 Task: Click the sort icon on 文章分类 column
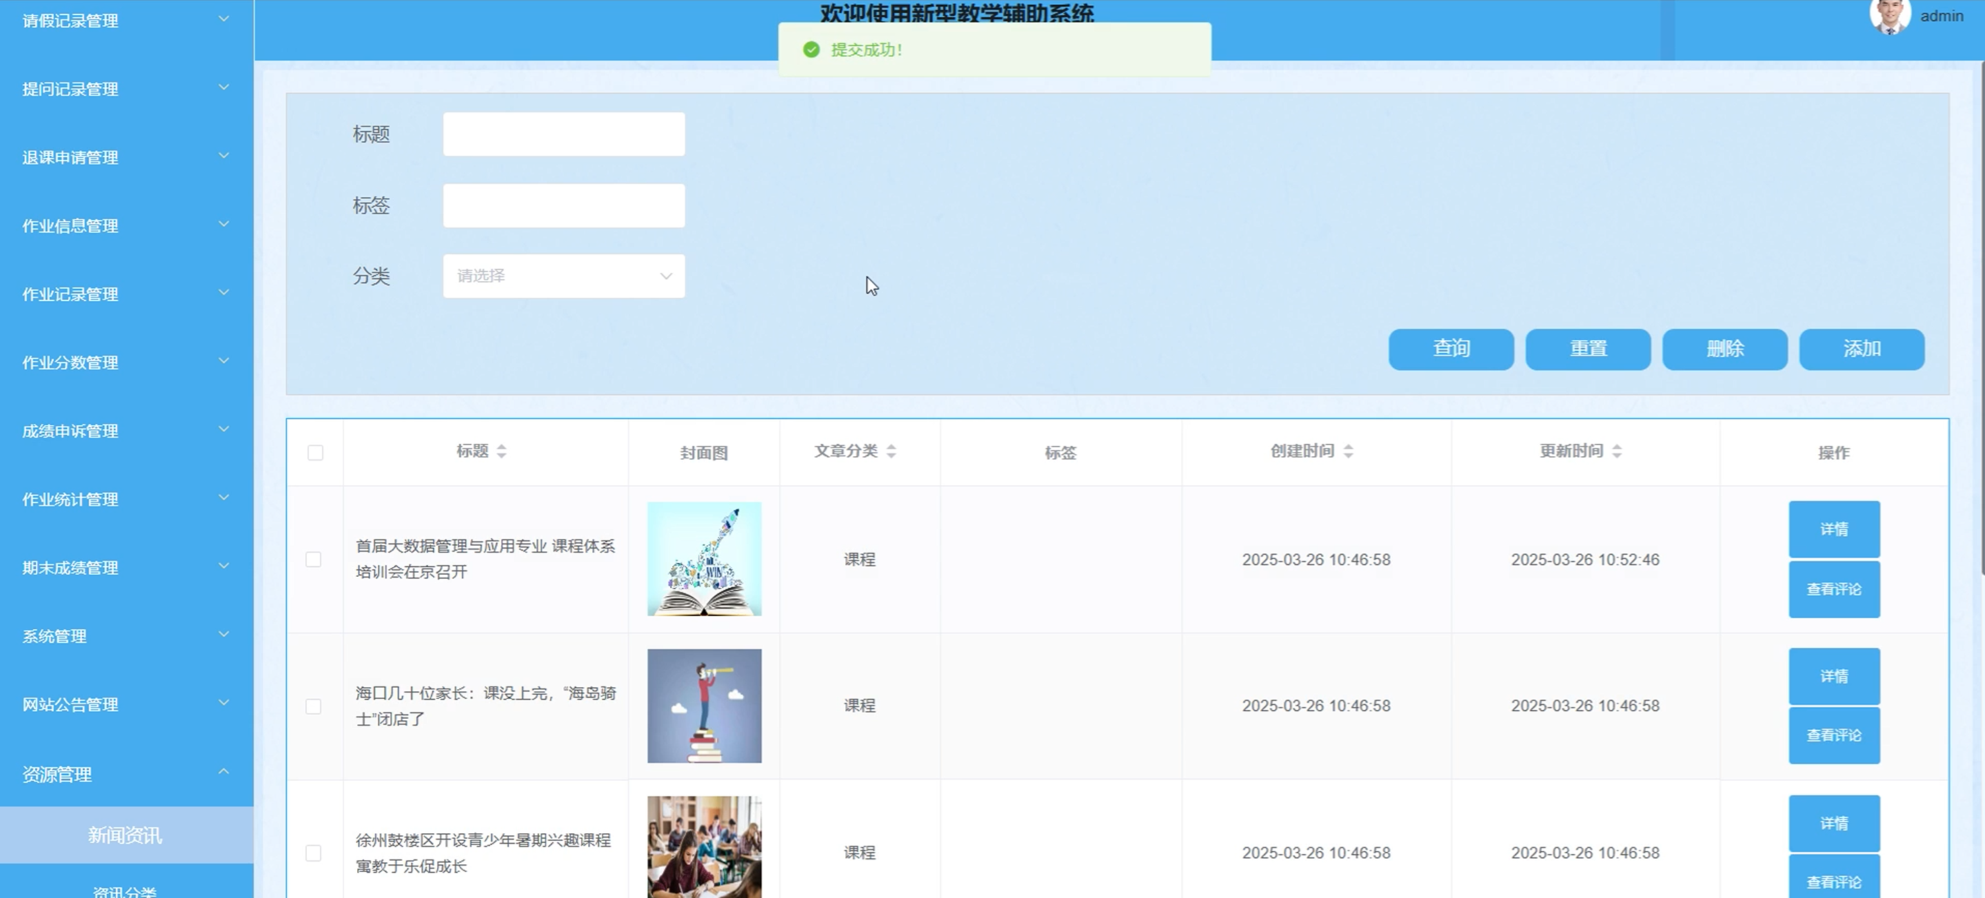891,451
